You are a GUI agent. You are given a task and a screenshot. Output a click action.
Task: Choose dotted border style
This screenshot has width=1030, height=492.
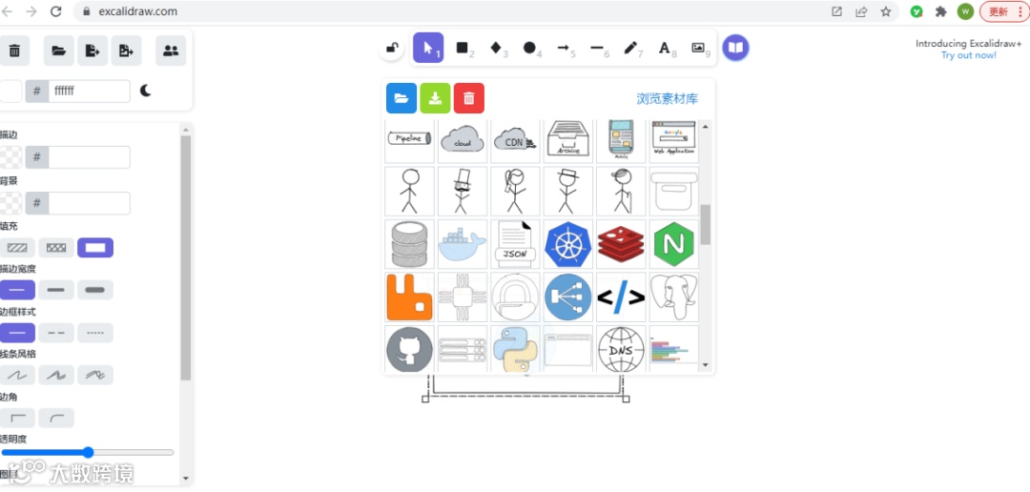click(95, 333)
